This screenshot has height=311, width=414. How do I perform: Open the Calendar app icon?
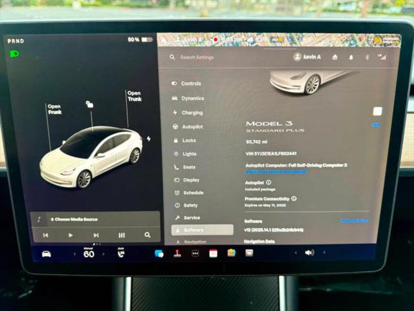click(213, 253)
